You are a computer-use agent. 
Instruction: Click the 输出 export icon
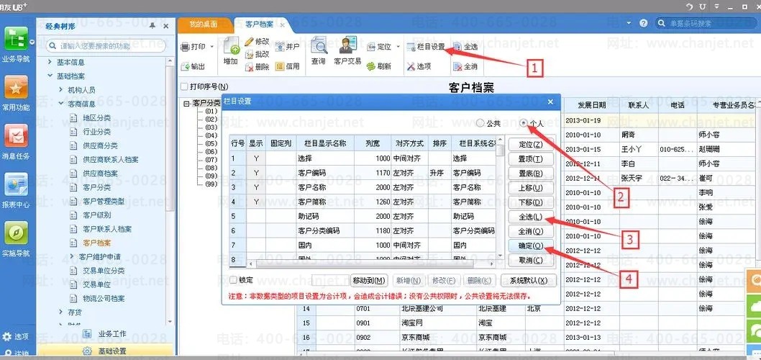coord(185,66)
